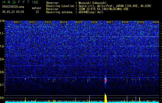162x103 pixels.
Task: Click the 1.0 kHz axis label
Action: tap(2, 46)
